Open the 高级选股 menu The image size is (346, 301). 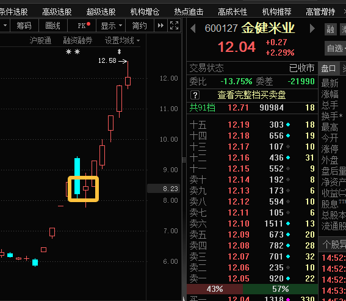coord(57,12)
